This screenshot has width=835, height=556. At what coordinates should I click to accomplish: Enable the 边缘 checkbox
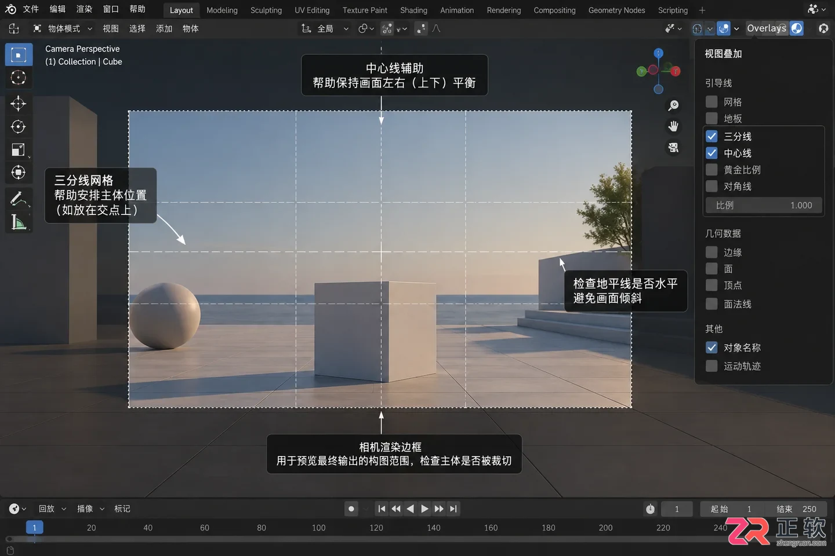(x=711, y=253)
